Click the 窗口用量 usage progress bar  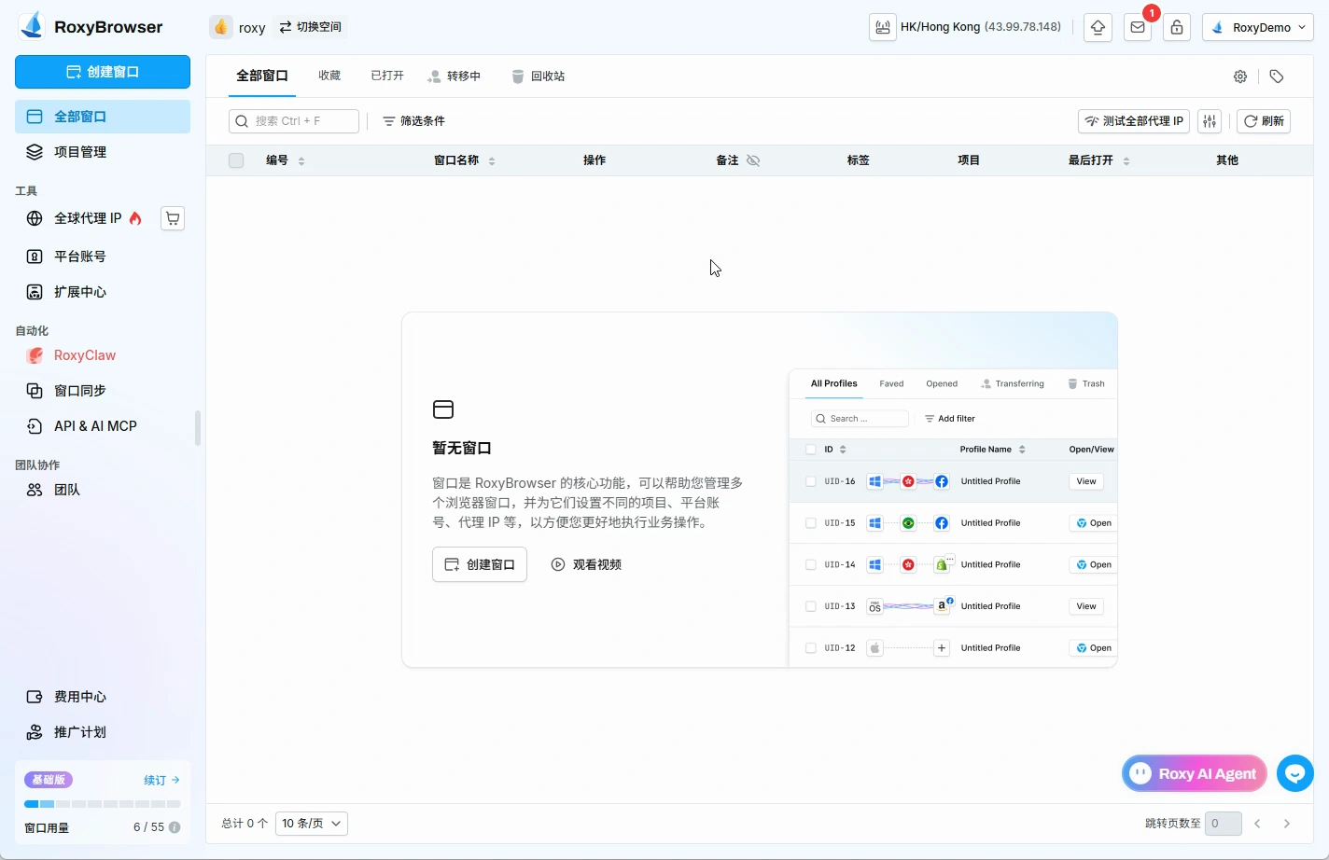coord(103,804)
